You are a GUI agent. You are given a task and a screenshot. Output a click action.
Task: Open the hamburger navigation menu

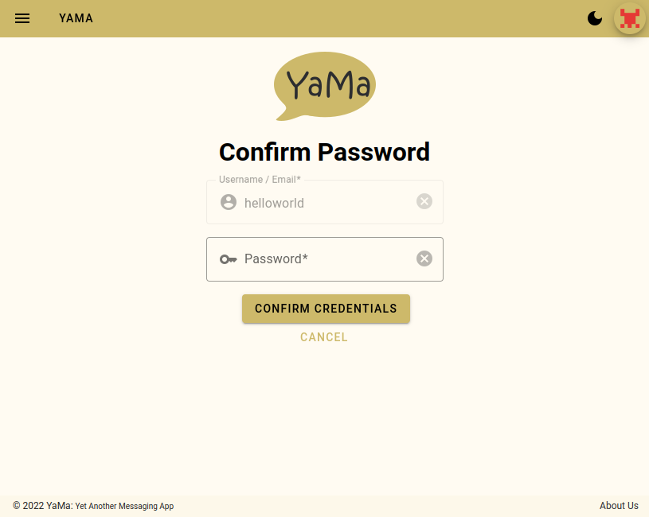click(22, 18)
